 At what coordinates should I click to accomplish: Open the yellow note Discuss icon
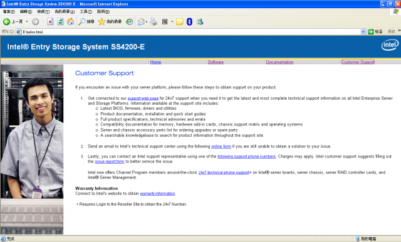(x=180, y=22)
